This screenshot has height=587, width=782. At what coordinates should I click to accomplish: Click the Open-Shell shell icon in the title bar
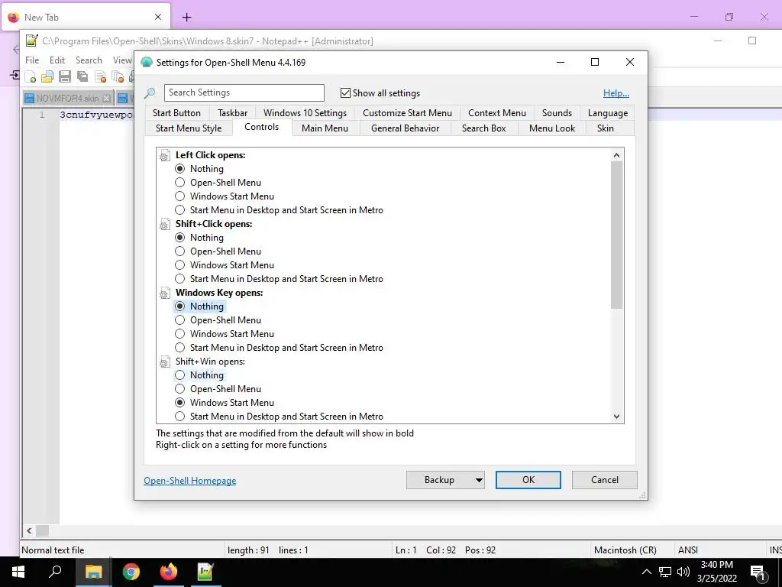(147, 63)
